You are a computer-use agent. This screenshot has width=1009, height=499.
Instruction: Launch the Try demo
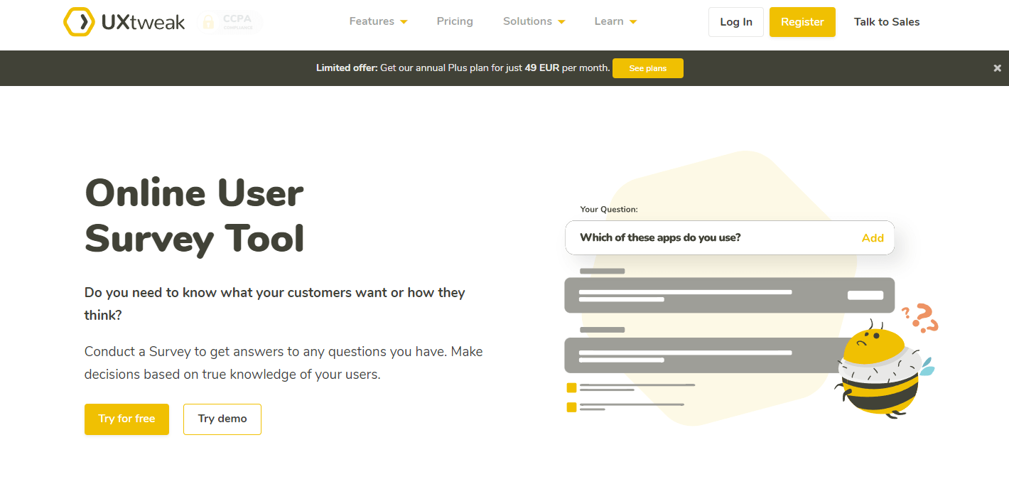tap(222, 419)
